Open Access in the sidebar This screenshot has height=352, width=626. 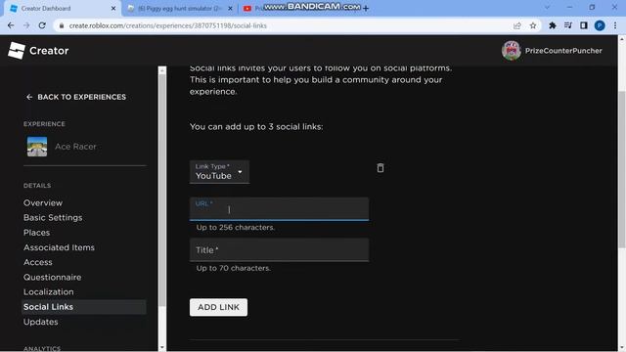37,262
